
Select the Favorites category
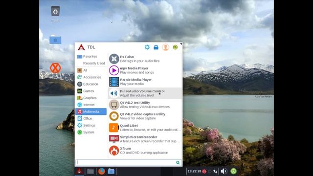pos(91,57)
